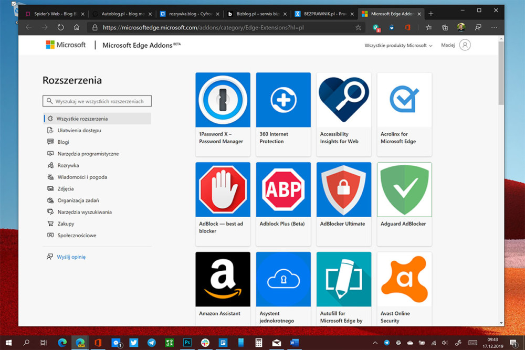Switch to Autoblog.pl tab
Screen dimensions: 525x350
(123, 14)
